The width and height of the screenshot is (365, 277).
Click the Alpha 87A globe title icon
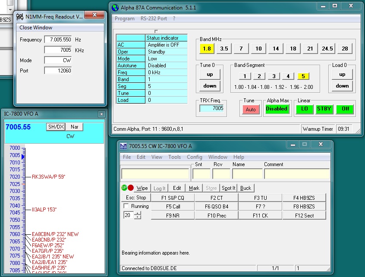point(115,8)
